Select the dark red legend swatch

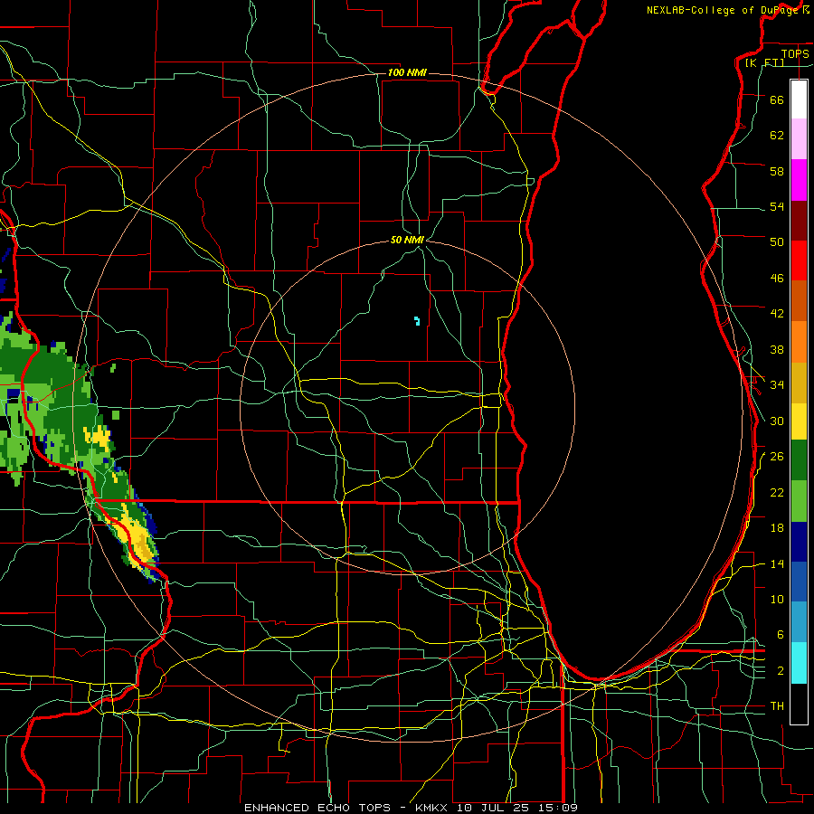click(799, 221)
